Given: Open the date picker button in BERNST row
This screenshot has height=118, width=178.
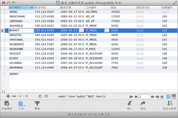Looking at the screenshot, I should click(82, 31).
